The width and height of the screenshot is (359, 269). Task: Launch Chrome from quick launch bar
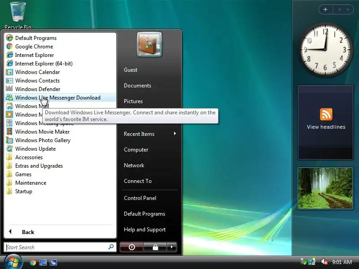tap(33, 262)
